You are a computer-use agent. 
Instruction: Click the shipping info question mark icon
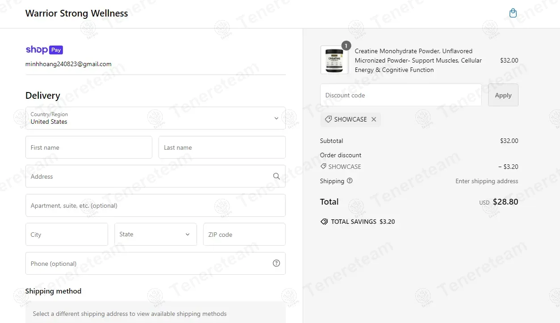tap(350, 181)
